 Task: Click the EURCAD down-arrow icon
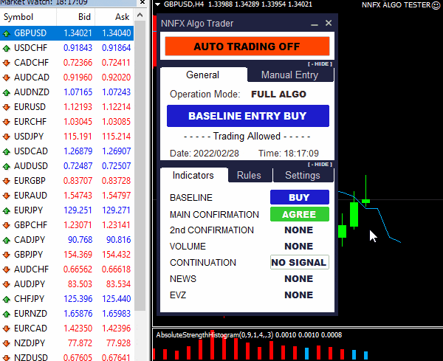tap(6, 329)
